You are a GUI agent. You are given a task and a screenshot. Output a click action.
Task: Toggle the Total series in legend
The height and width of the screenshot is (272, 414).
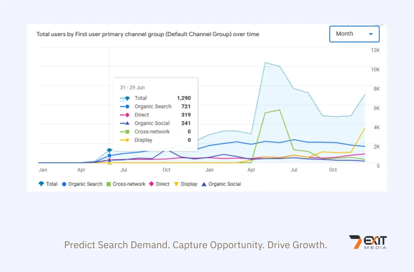click(x=48, y=184)
